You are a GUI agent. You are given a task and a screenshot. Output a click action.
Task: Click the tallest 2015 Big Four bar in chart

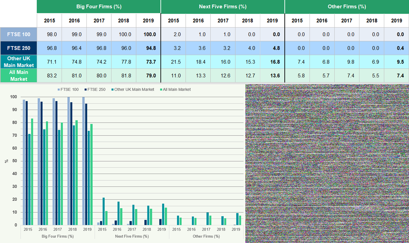coord(24,162)
